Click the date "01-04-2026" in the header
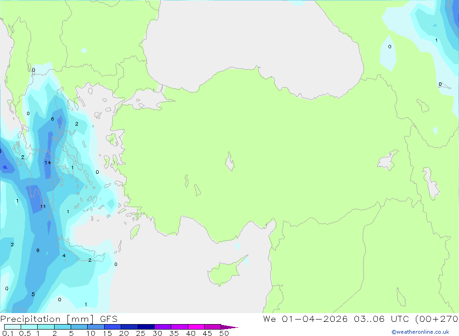 [315, 319]
